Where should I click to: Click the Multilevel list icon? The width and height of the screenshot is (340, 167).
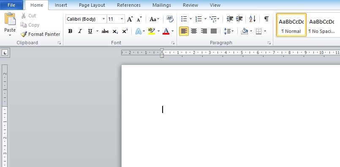click(x=213, y=19)
